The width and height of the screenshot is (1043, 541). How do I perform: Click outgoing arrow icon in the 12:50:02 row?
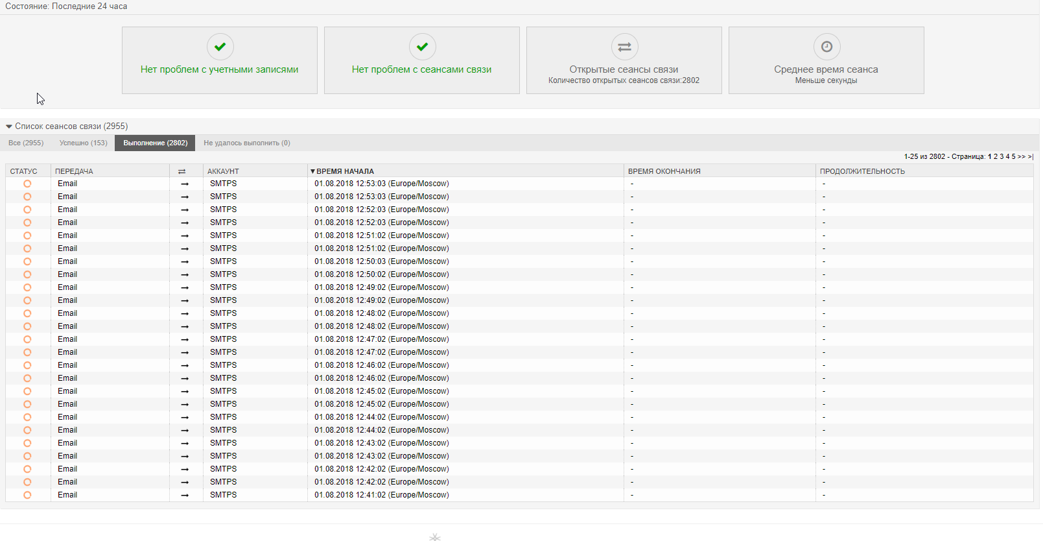point(185,274)
